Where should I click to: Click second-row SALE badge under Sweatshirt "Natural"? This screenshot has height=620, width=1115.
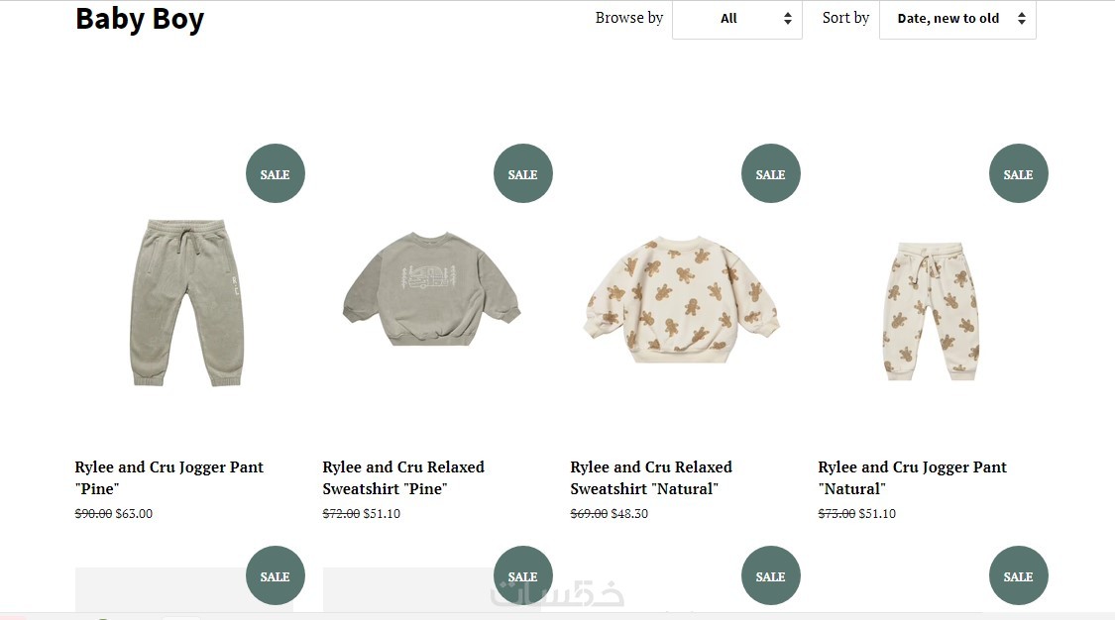click(770, 575)
